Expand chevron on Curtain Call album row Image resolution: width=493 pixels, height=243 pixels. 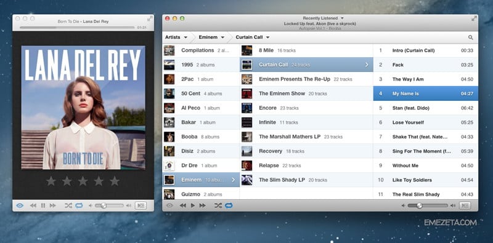click(x=367, y=65)
